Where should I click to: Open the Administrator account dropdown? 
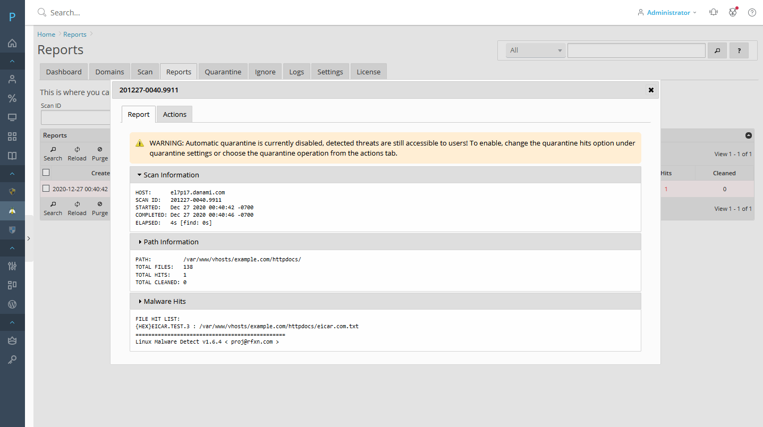pyautogui.click(x=667, y=12)
